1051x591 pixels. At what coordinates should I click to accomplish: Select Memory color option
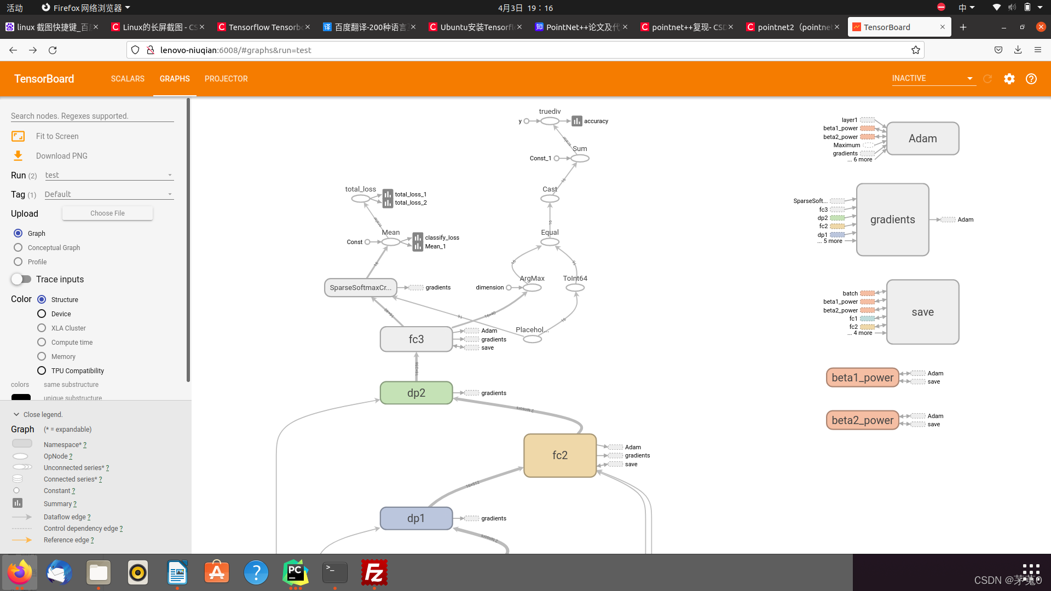pos(42,356)
